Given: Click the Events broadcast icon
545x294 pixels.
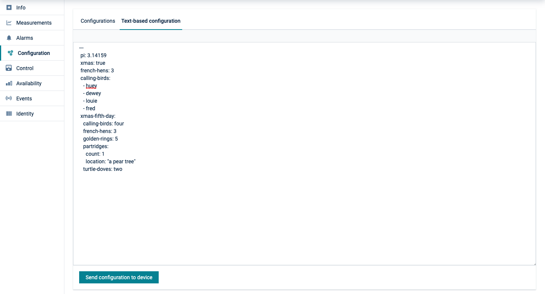Looking at the screenshot, I should coord(9,99).
